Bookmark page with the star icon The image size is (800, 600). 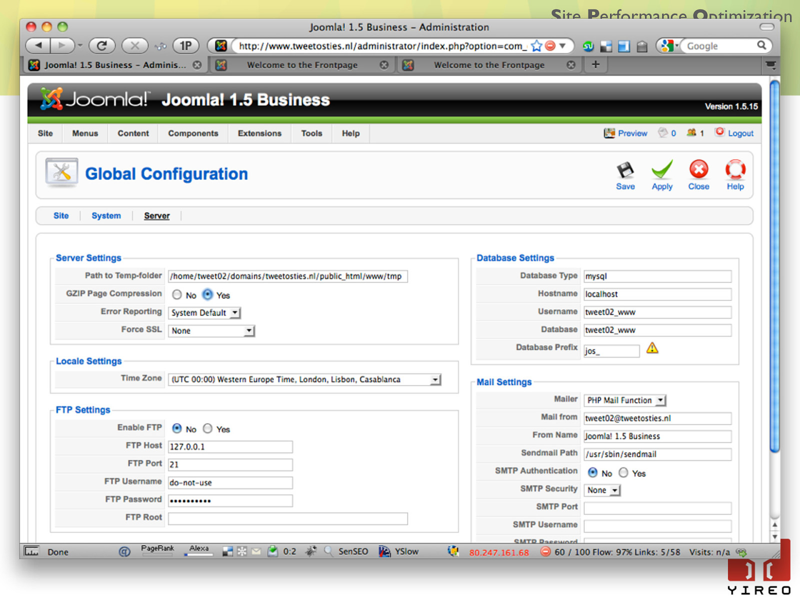(536, 46)
